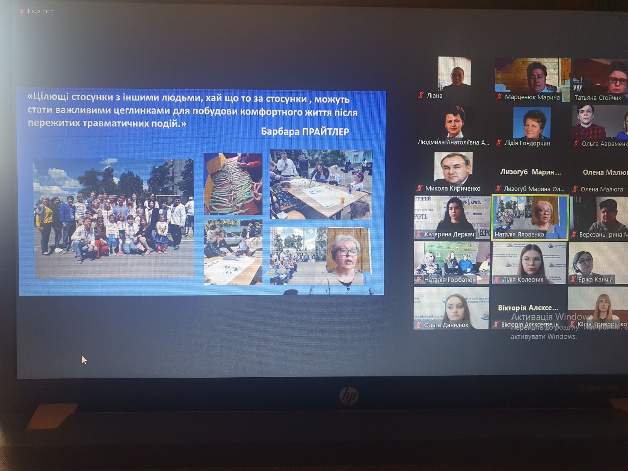Viewport: 628px width, 471px height.
Task: Click muted mic icon next to Микола Кириченко
Action: [420, 188]
